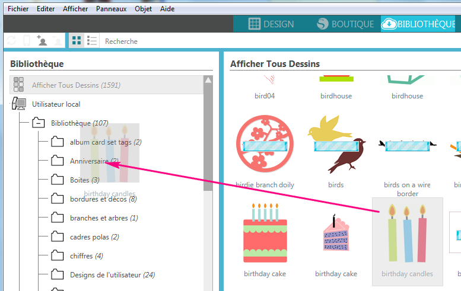461x291 pixels.
Task: Click the all designs grid icon
Action: point(18,85)
